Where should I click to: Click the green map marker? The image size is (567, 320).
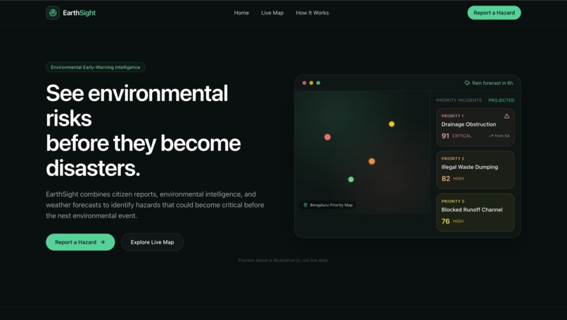[x=350, y=180]
